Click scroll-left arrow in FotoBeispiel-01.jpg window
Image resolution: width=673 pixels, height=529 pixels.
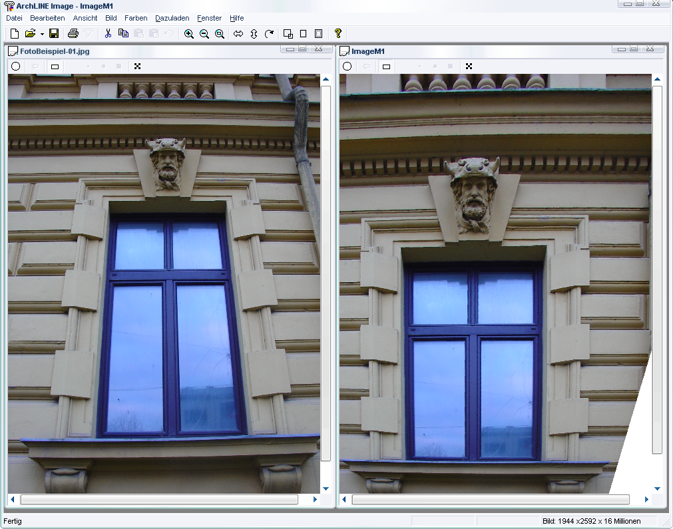click(13, 500)
